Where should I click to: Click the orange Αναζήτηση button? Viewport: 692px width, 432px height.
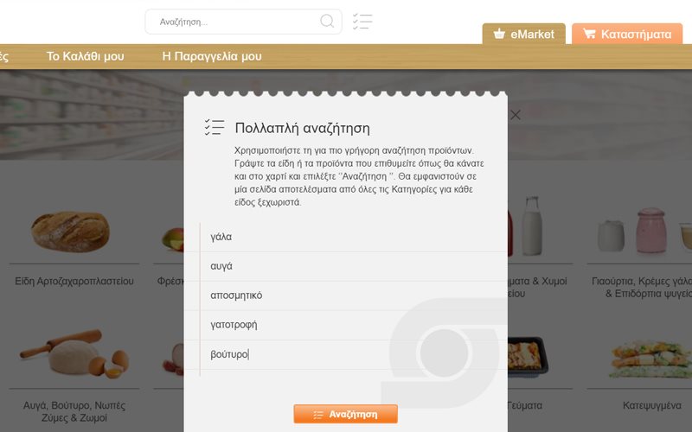pos(345,415)
